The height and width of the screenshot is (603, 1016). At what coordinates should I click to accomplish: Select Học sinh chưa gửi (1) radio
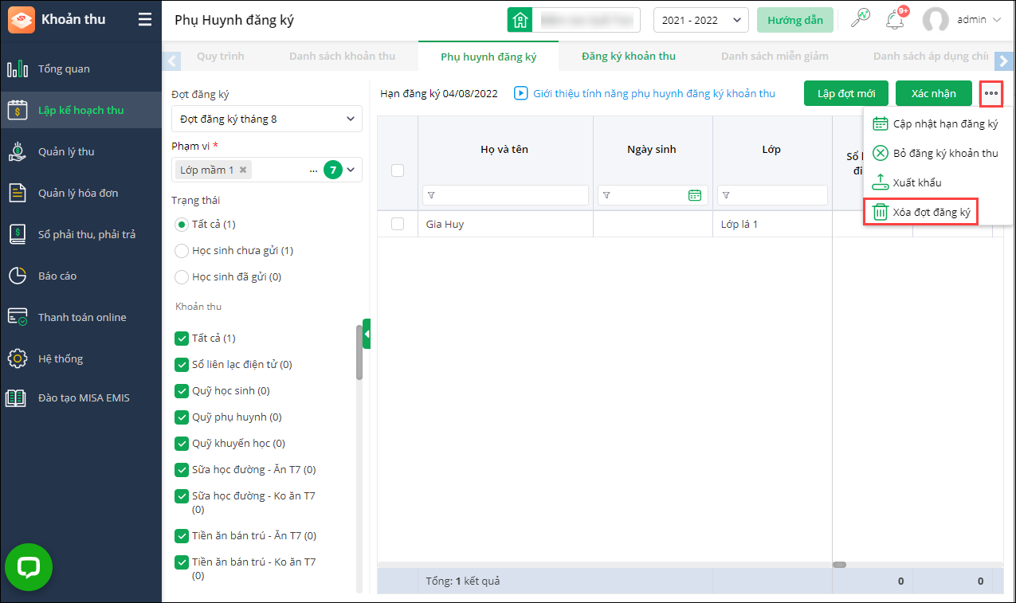(181, 251)
